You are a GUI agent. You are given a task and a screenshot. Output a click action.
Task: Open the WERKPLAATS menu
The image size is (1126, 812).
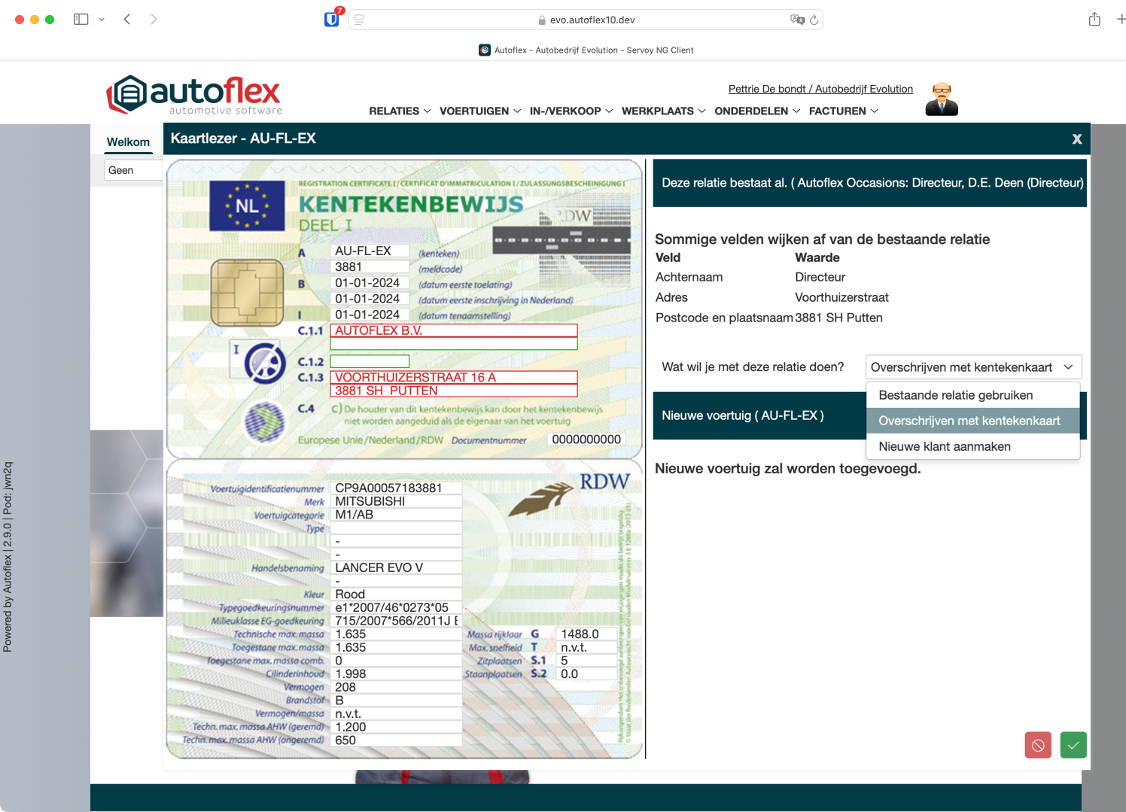point(663,111)
